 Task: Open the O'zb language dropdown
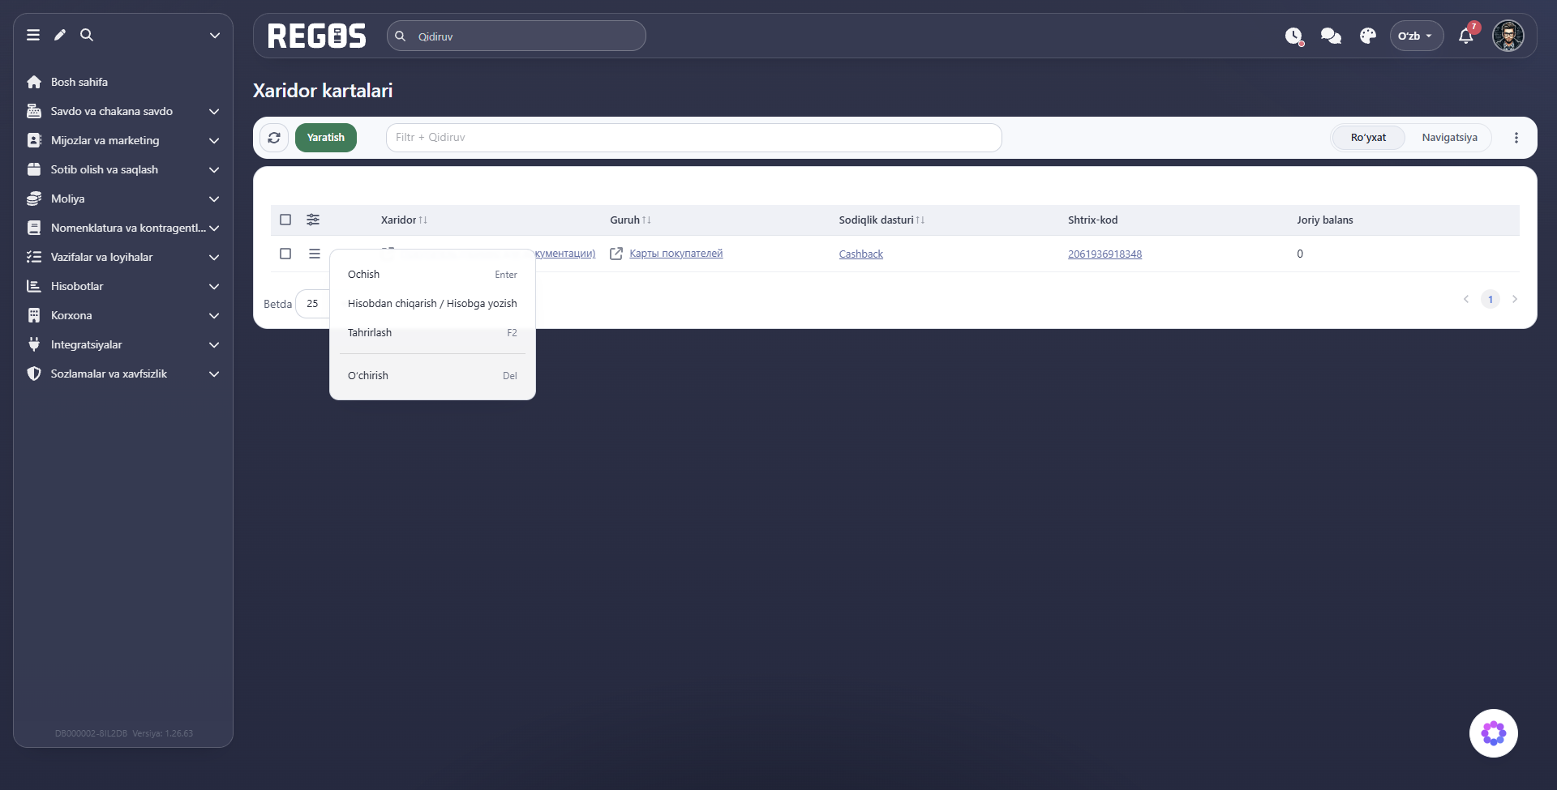coord(1417,36)
